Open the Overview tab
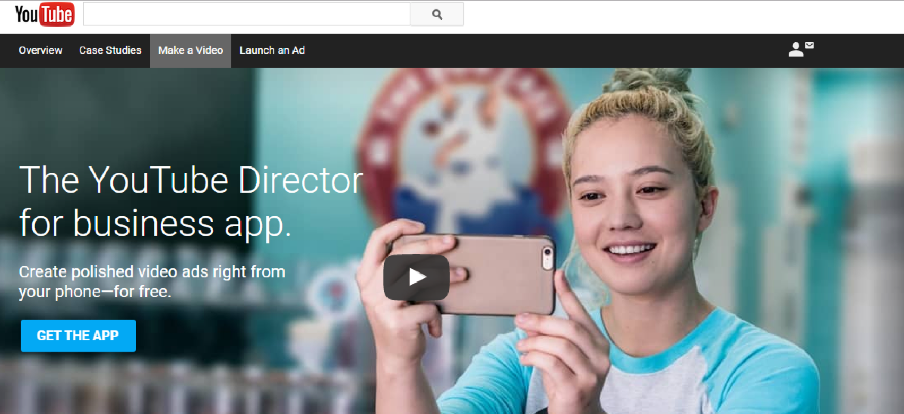 click(x=40, y=50)
